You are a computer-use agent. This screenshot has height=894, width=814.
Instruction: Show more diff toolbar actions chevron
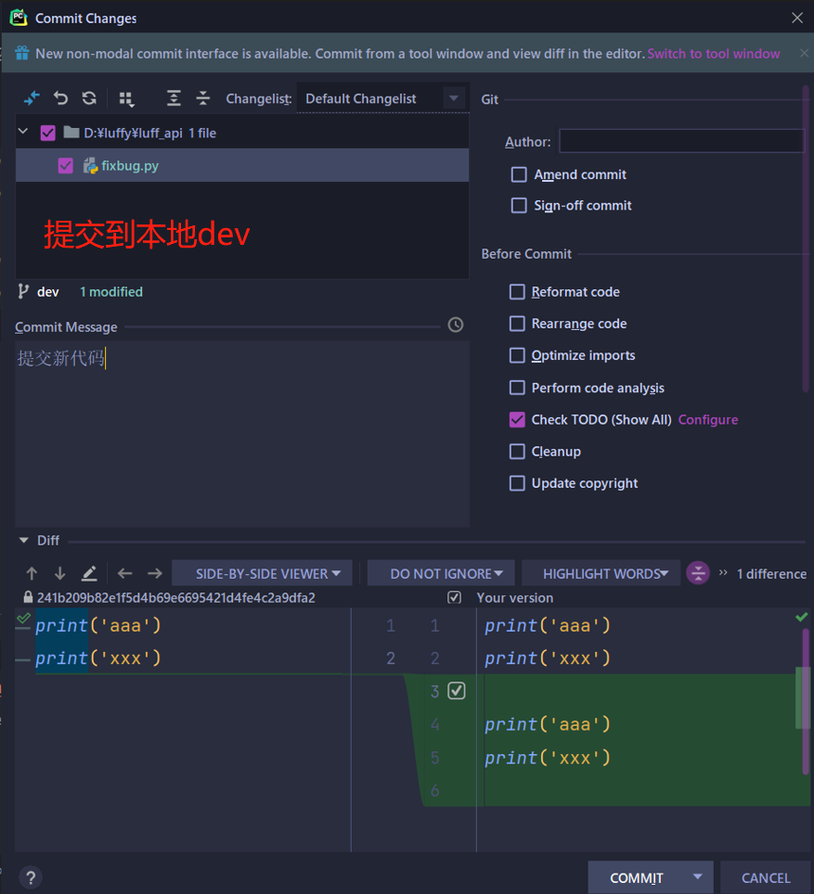coord(723,572)
